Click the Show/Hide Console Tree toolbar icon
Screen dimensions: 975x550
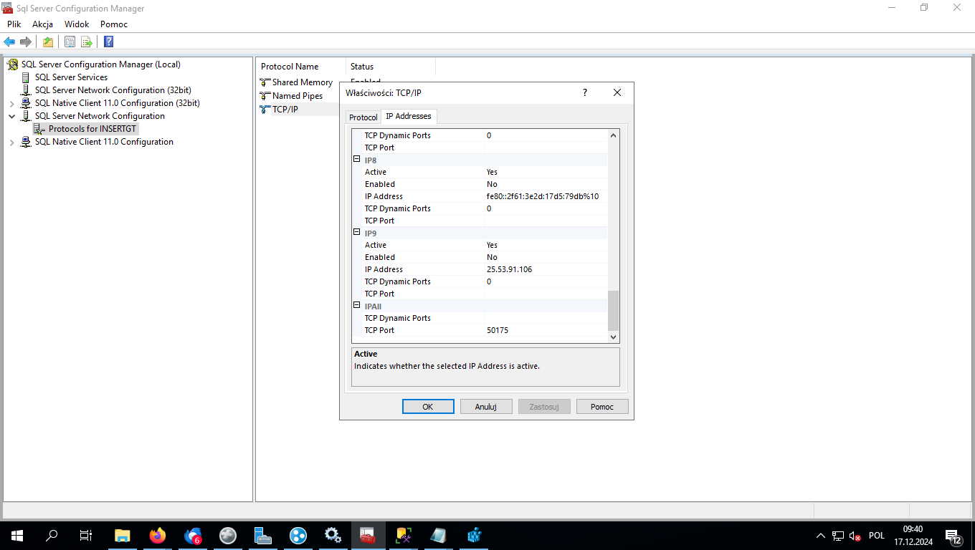(69, 41)
